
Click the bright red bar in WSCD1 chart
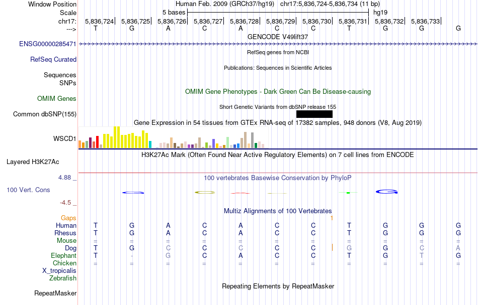[97, 142]
